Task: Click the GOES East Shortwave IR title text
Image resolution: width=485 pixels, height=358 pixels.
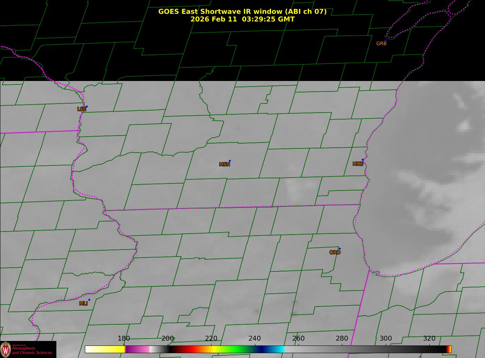Action: point(242,11)
